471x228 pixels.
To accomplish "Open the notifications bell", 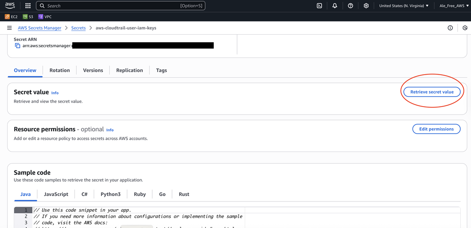I will point(335,6).
